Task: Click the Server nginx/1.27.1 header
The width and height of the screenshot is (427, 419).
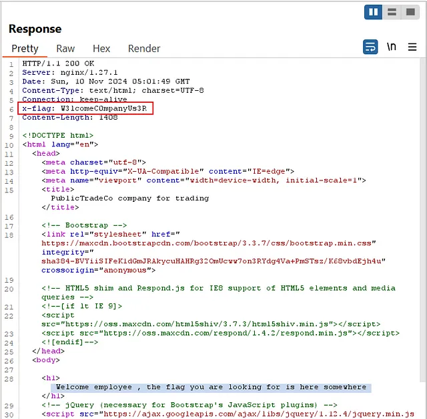Action: (69, 72)
